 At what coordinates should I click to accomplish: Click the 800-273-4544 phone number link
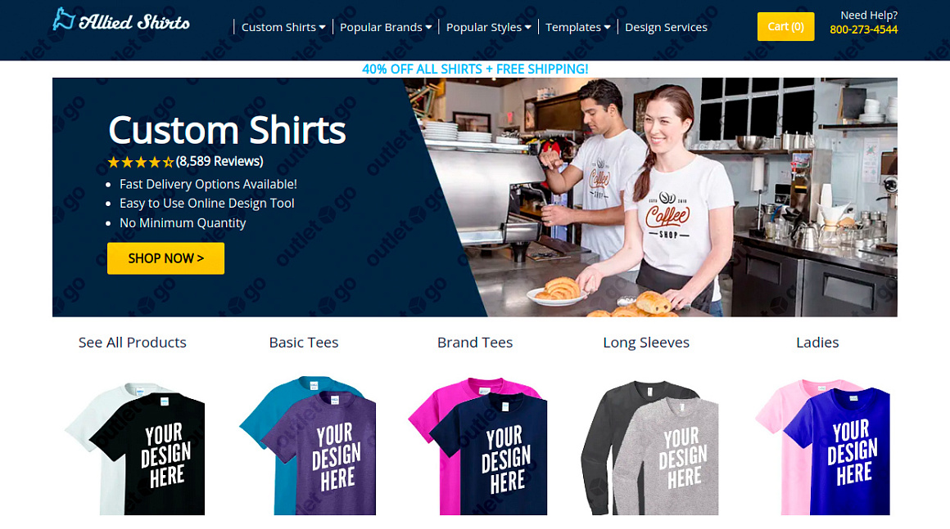[x=863, y=29]
